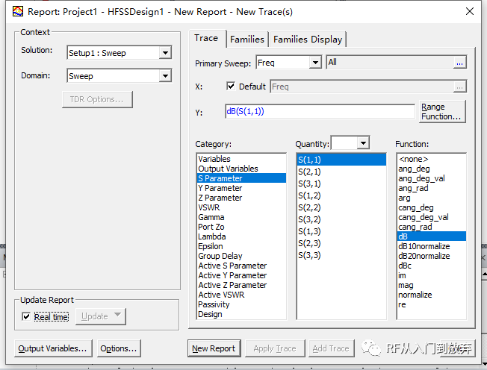Select Port Zo category
The width and height of the screenshot is (487, 370).
(x=242, y=227)
